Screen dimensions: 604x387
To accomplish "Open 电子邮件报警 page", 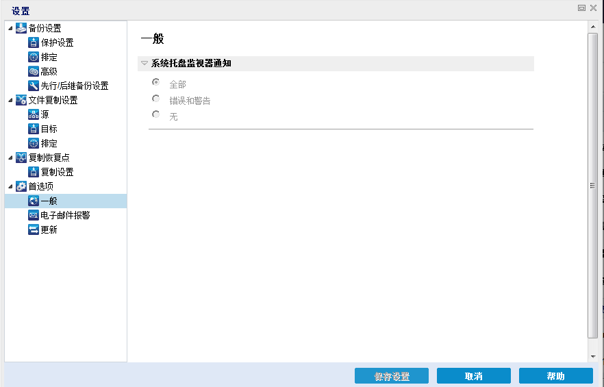I will point(65,215).
